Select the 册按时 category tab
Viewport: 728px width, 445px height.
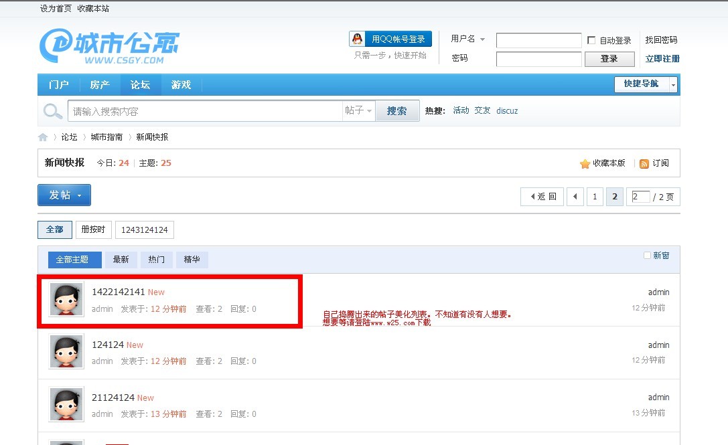[x=93, y=230]
